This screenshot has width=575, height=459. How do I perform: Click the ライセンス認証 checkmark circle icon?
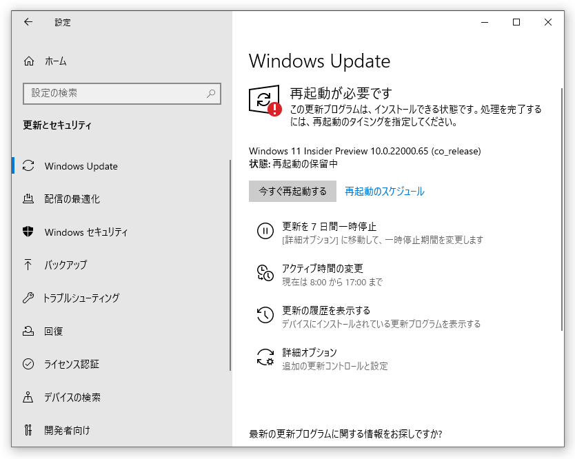28,364
